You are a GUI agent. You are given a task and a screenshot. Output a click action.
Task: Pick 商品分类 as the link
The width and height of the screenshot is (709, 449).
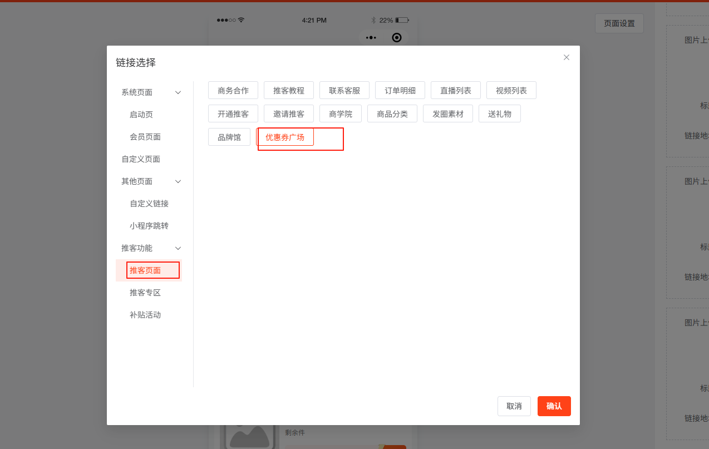(x=392, y=114)
